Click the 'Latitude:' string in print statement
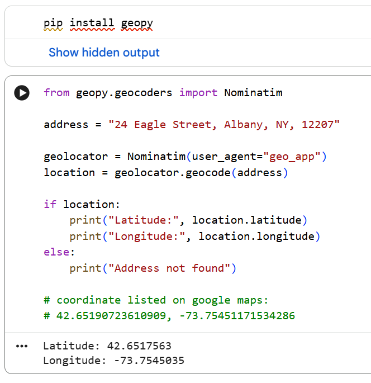 coord(144,220)
